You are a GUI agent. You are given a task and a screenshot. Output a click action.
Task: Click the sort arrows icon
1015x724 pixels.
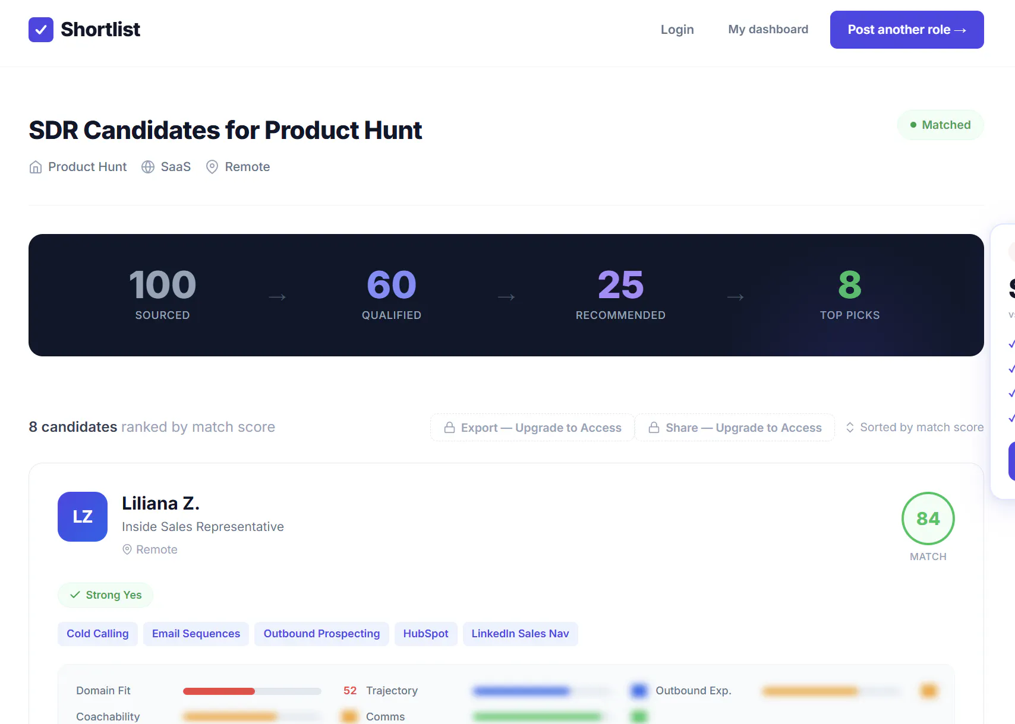850,428
